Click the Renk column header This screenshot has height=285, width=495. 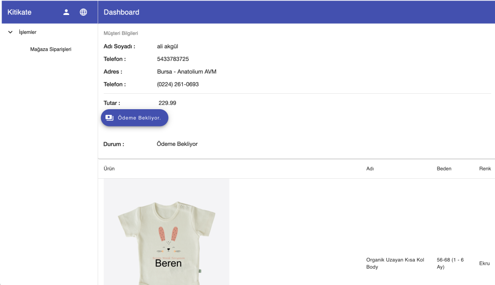(x=485, y=169)
